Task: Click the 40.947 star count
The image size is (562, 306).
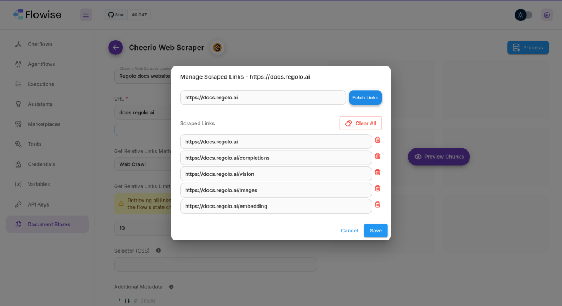Action: pyautogui.click(x=139, y=15)
